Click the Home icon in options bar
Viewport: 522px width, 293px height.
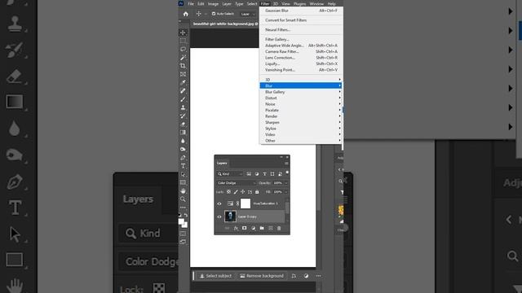[x=186, y=14]
